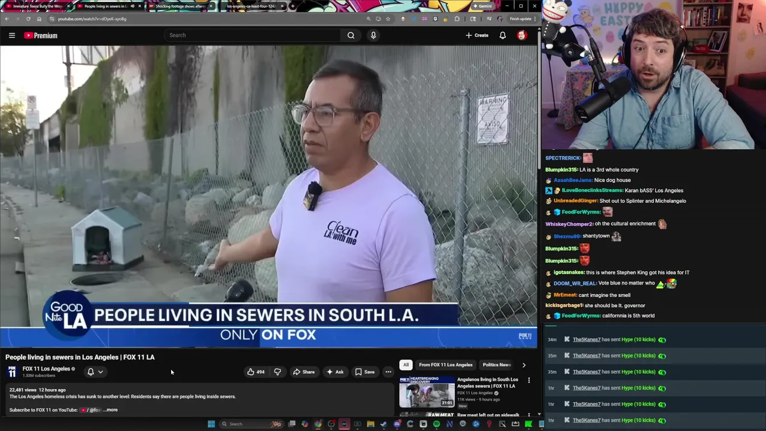
Task: Open 'Angelenos living in South Los Angeles' thumbnail
Action: pyautogui.click(x=427, y=392)
